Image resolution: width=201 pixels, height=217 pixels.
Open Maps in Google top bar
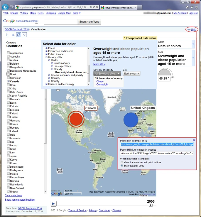tap(33, 13)
